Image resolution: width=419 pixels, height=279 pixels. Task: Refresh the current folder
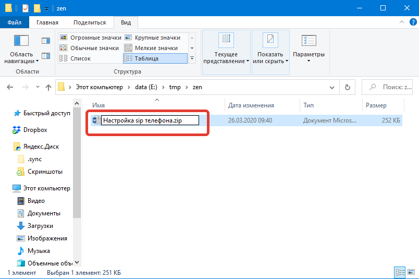click(348, 87)
